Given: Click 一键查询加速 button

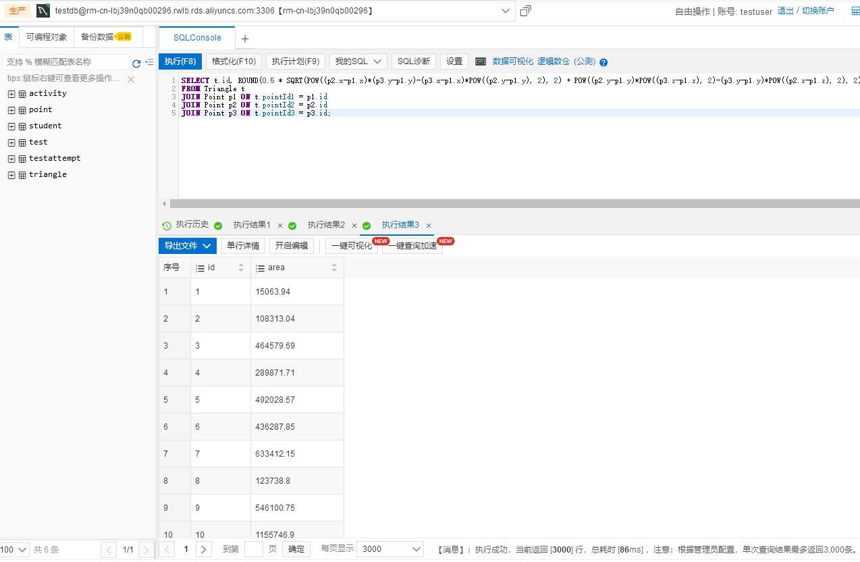Looking at the screenshot, I should (x=412, y=246).
